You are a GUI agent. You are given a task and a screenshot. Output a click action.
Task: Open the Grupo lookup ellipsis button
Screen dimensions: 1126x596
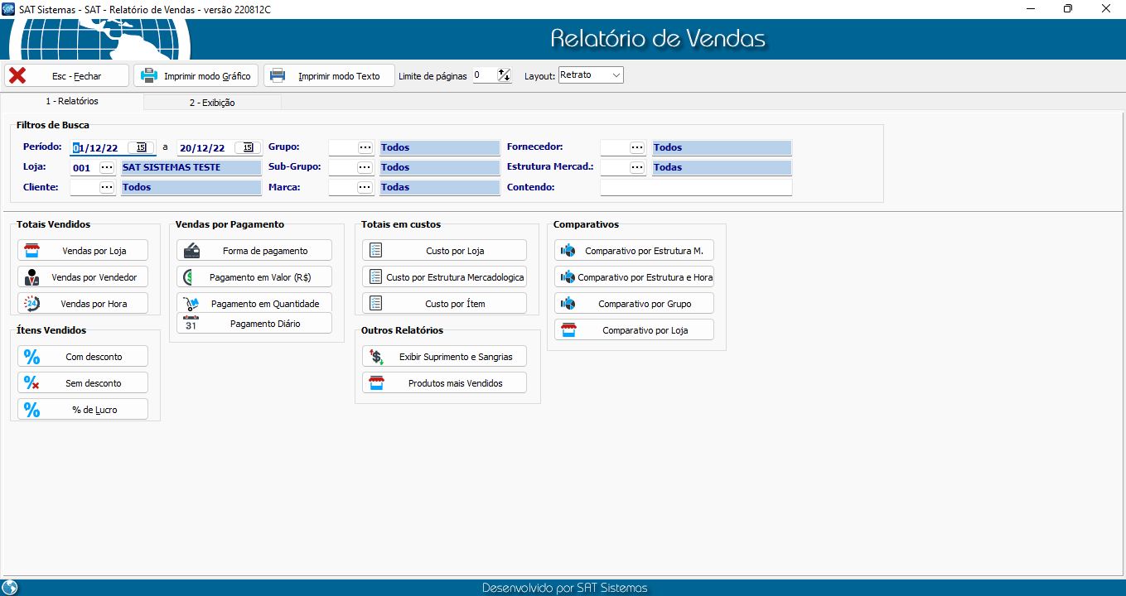tap(365, 147)
